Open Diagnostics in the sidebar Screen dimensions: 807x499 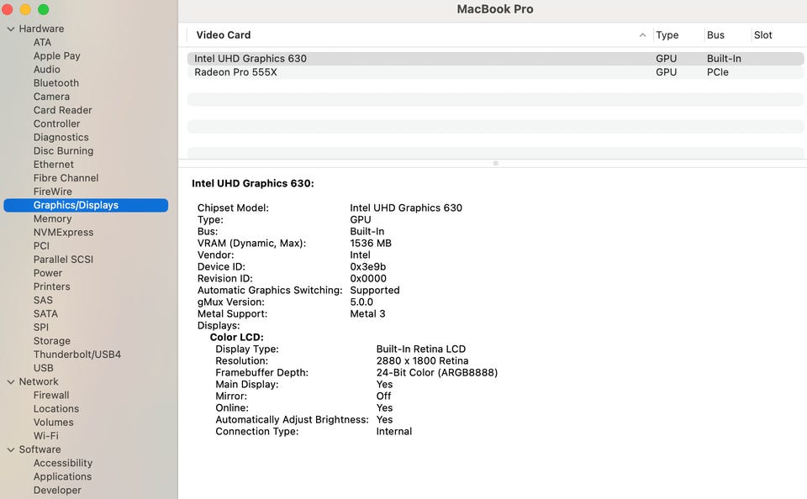click(61, 138)
